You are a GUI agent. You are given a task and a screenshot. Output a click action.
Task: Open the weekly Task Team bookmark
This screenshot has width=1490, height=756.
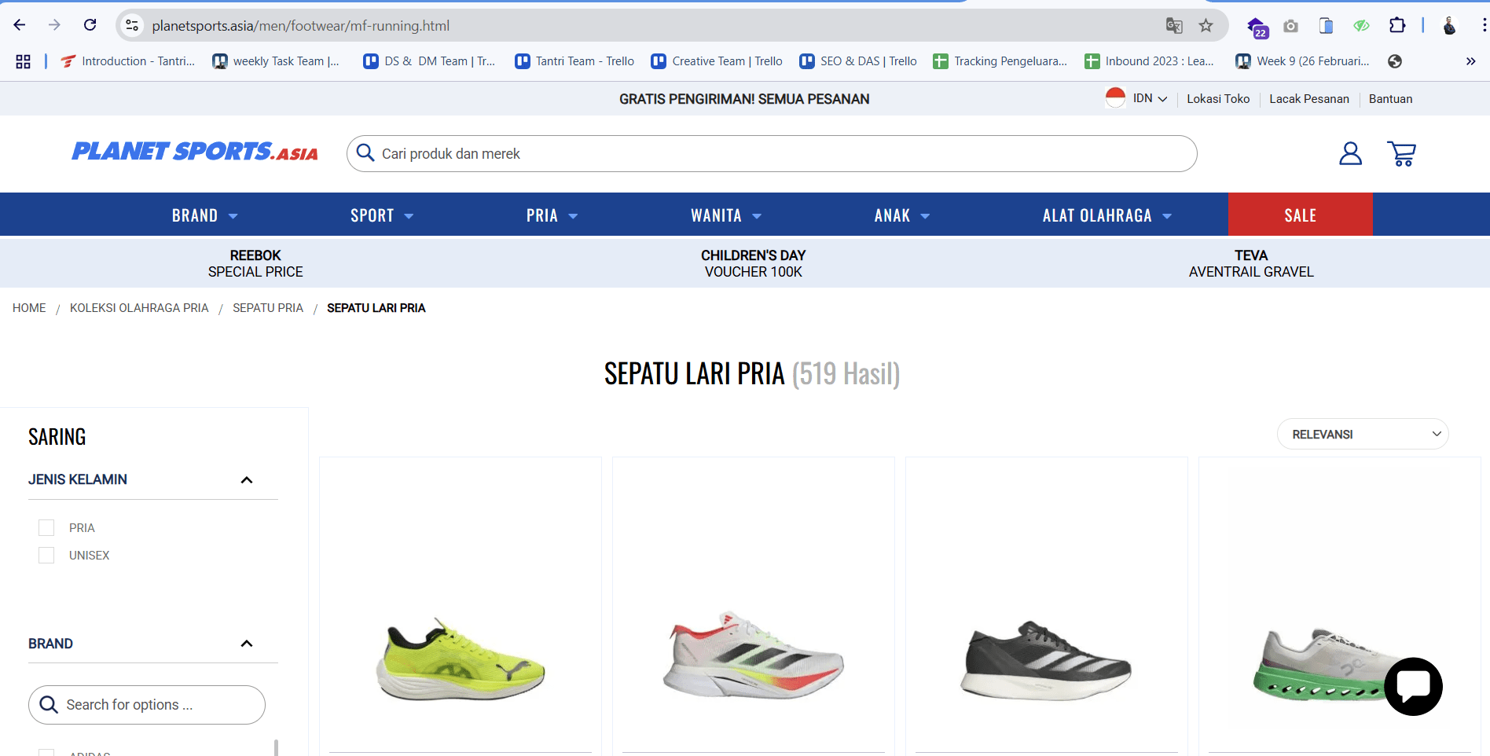[x=276, y=61]
